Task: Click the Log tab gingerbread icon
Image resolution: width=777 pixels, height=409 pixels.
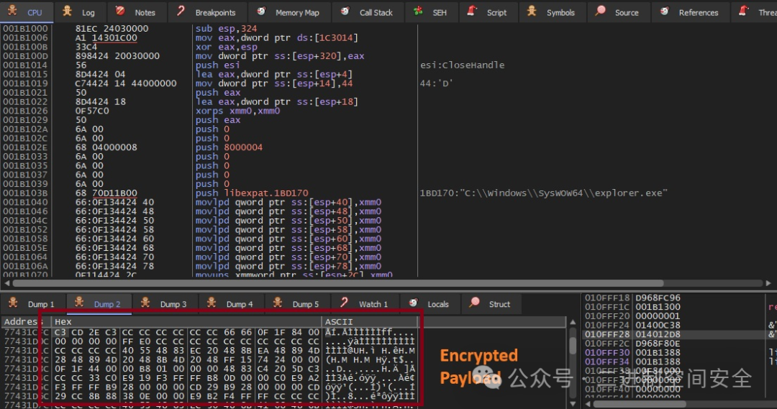Action: click(x=67, y=10)
